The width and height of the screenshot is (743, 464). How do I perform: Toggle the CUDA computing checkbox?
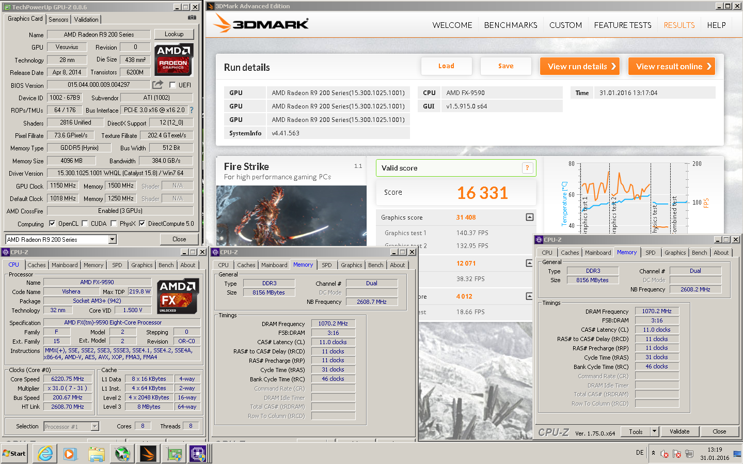85,224
